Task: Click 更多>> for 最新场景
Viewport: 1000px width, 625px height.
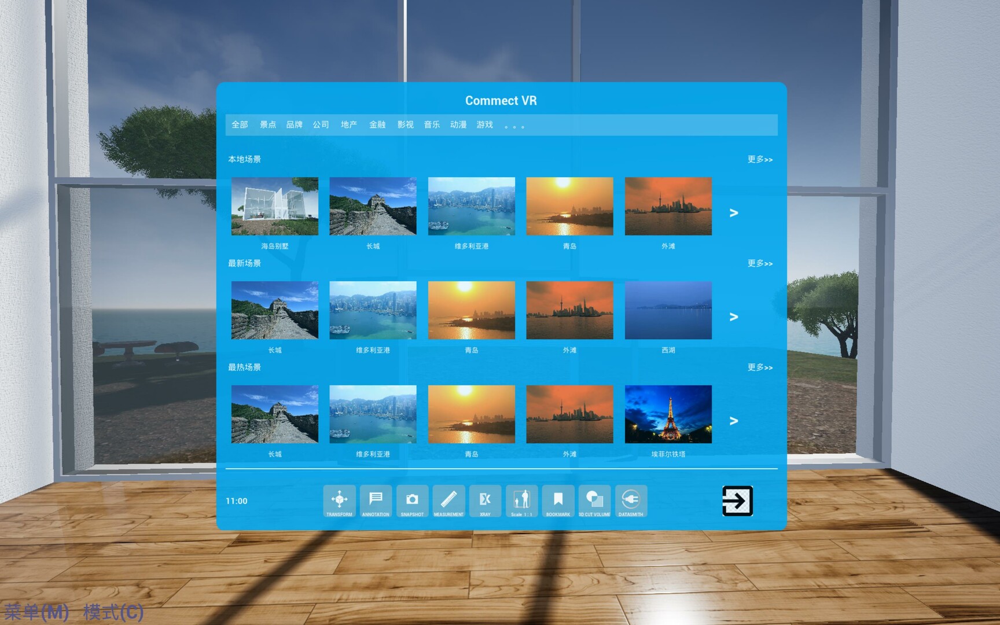Action: click(x=760, y=263)
